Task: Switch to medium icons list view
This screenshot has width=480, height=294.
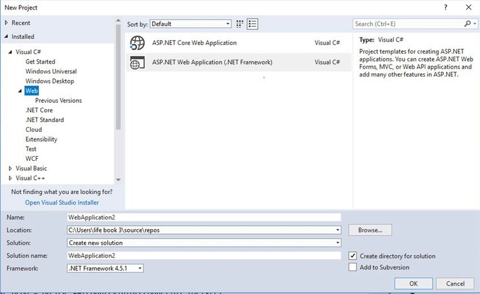Action: (252, 24)
